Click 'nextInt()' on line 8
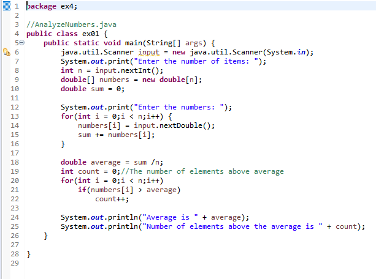This screenshot has height=279, width=376. tap(140, 70)
